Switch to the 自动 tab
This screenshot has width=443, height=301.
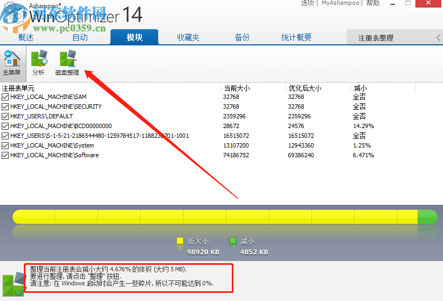(80, 37)
